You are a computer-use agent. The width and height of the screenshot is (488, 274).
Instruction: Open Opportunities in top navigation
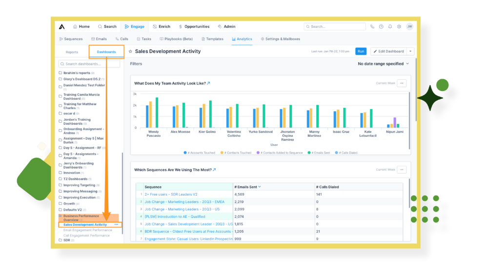point(194,27)
